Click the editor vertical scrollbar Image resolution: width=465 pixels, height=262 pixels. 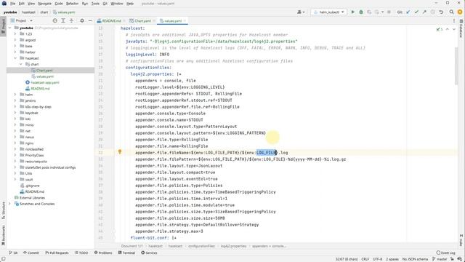[x=456, y=65]
